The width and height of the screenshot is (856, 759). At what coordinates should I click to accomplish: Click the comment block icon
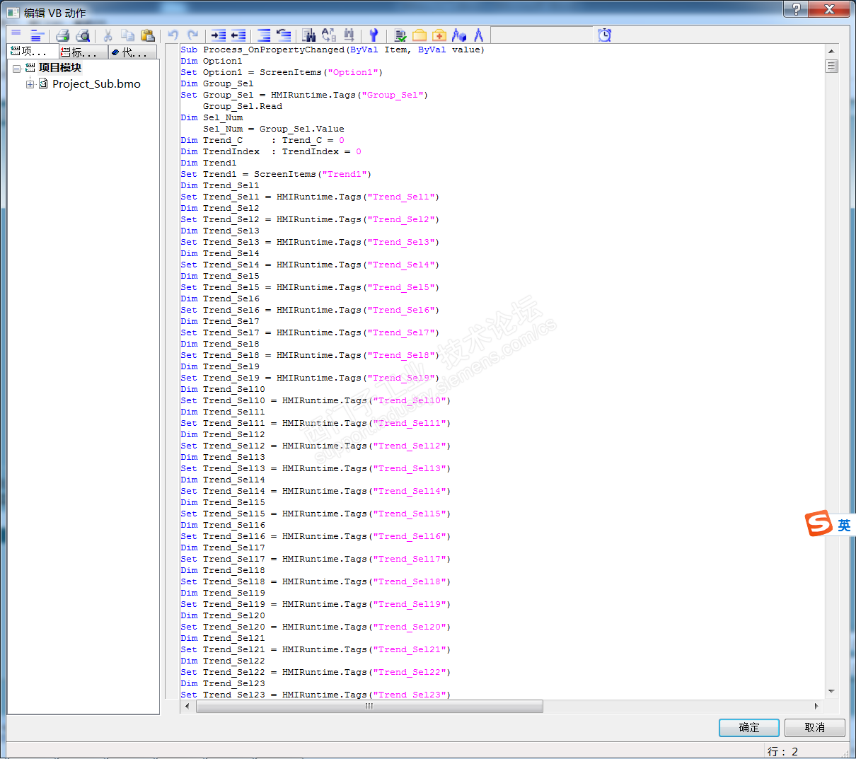click(264, 35)
